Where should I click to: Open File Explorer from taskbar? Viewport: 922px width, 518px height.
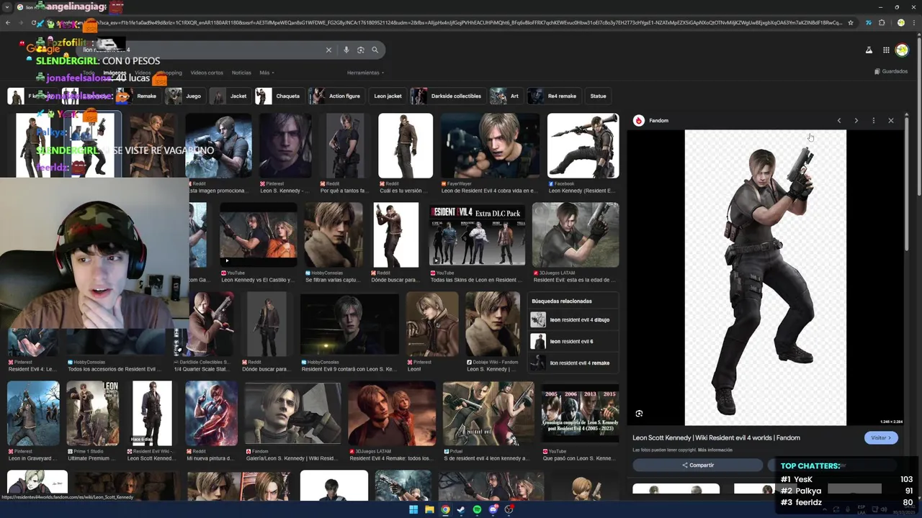(x=429, y=509)
